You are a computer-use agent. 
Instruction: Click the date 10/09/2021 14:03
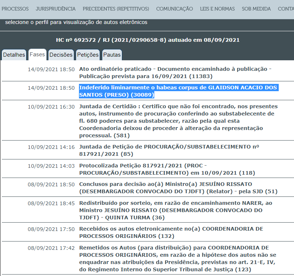pyautogui.click(x=51, y=166)
